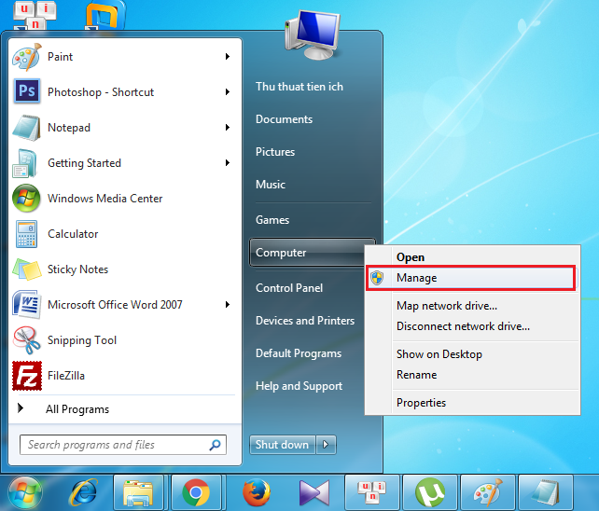Open Photoshop shortcut icon
This screenshot has width=599, height=511.
point(26,92)
